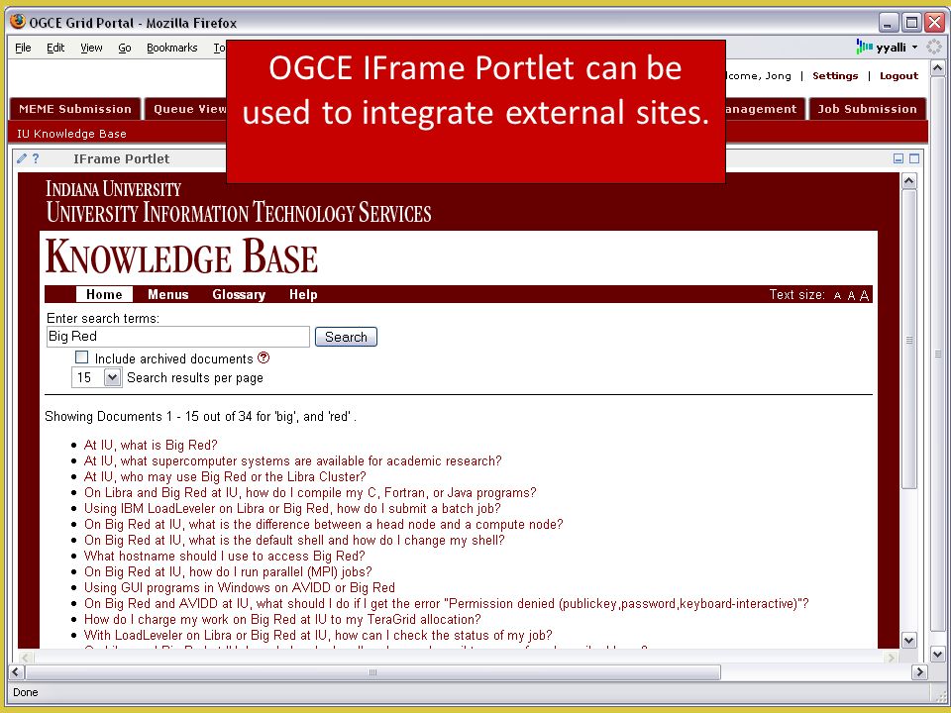Open the View menu
Screen dimensions: 951x713
[91, 48]
